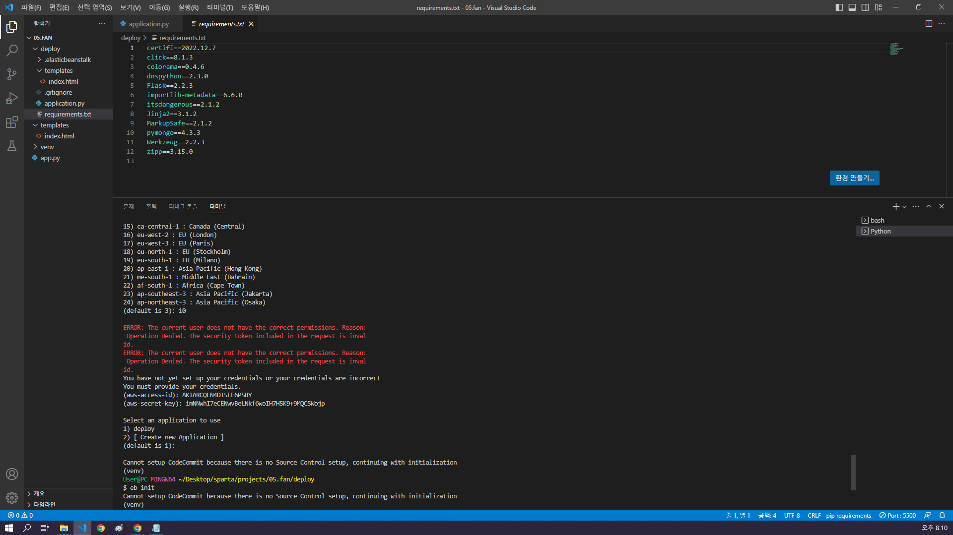
Task: Collapse the 05.FAN root folder
Action: point(68,38)
